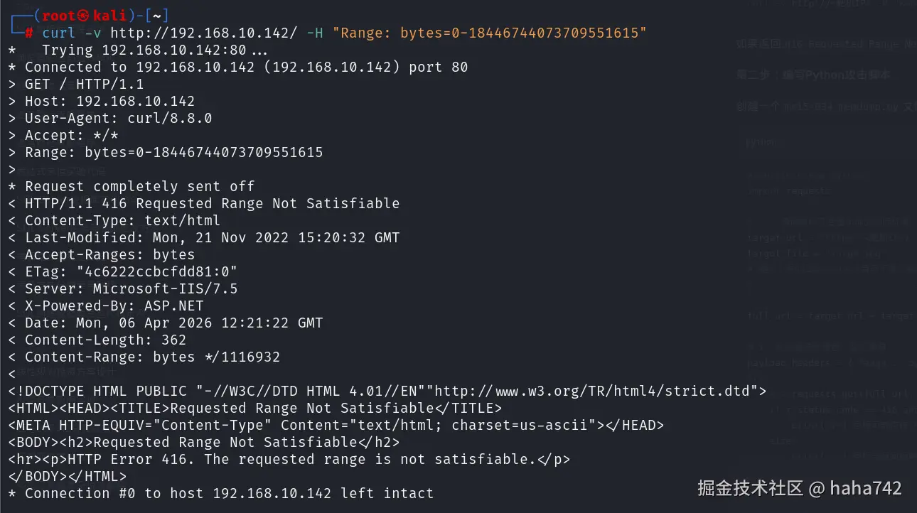The height and width of the screenshot is (513, 917).
Task: Click the red hash prompt symbol
Action: pos(29,33)
